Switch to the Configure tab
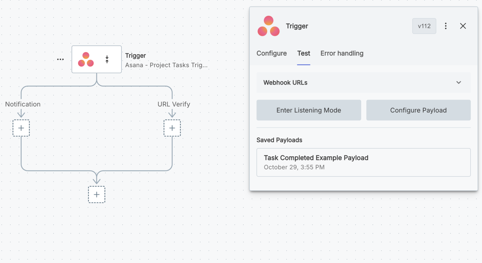The height and width of the screenshot is (263, 482). 271,53
